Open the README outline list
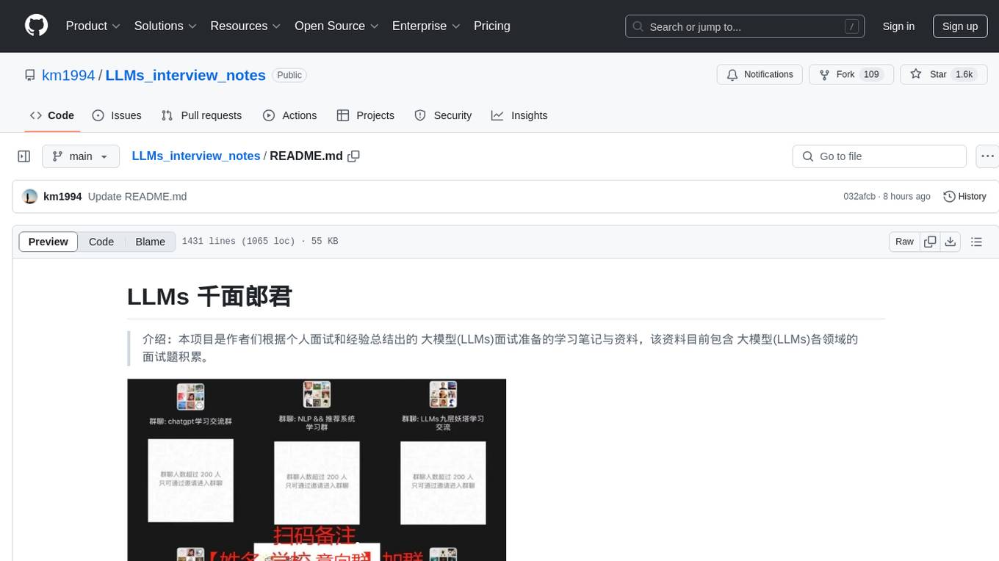This screenshot has height=561, width=999. 976,242
